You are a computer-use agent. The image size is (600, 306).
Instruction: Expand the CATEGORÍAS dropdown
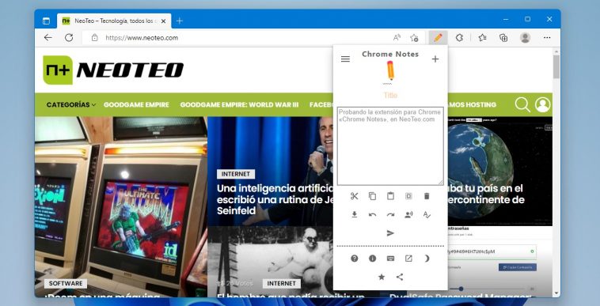point(70,104)
